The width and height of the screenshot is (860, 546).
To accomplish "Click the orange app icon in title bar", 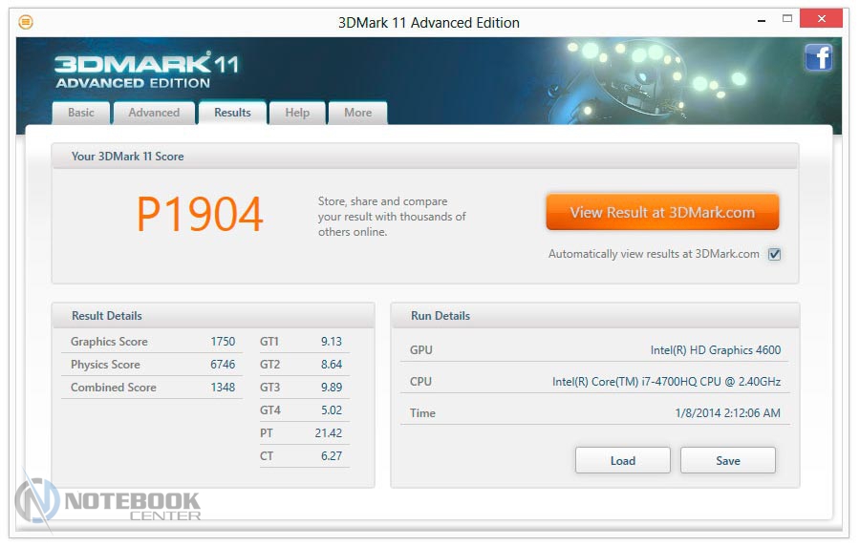I will pos(26,22).
